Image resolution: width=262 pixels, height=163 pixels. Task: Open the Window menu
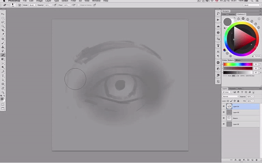click(97, 1)
